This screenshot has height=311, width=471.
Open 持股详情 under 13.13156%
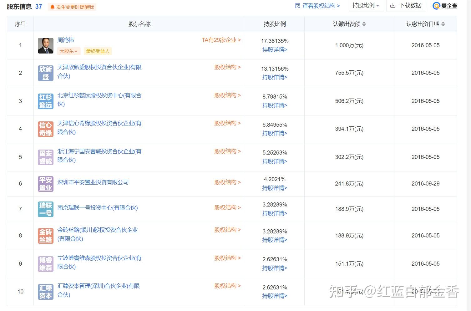pyautogui.click(x=275, y=77)
